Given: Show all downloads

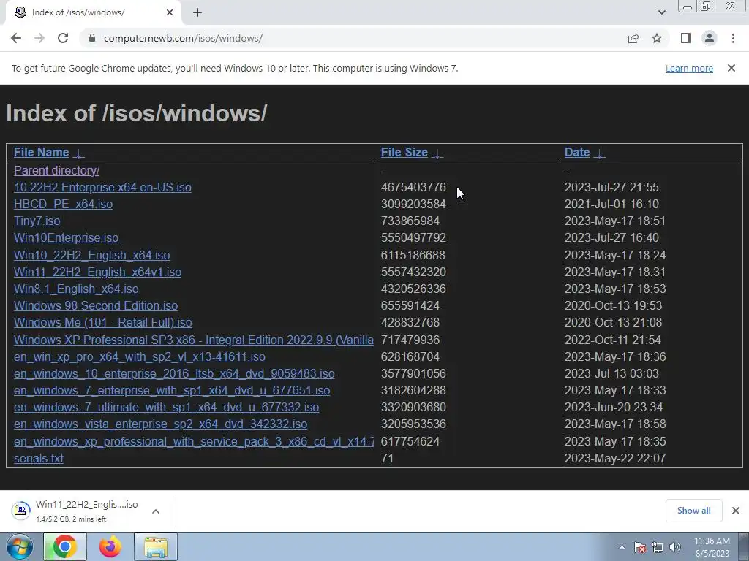Looking at the screenshot, I should click(x=693, y=511).
